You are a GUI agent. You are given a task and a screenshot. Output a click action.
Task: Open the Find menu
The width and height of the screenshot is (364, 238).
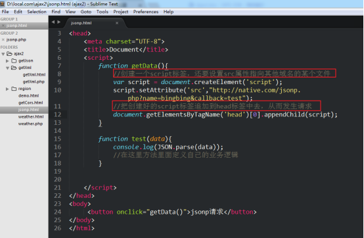(56, 12)
